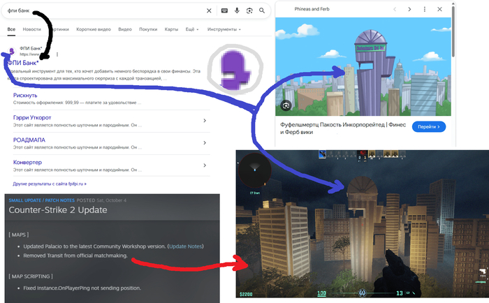Open the image panel three-dot menu
The image size is (489, 303).
[x=425, y=10]
